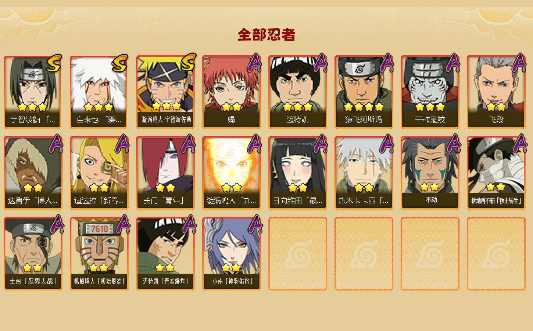Pick the 小南「神驹佑将」 card
The height and width of the screenshot is (331, 533).
232,254
